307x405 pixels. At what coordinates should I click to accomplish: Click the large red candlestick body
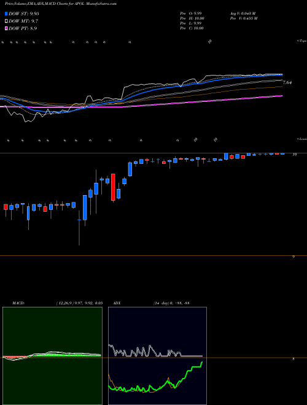tap(113, 187)
